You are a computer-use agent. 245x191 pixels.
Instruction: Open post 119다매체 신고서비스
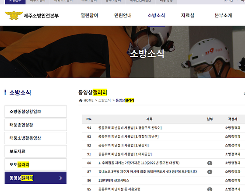click(x=114, y=181)
